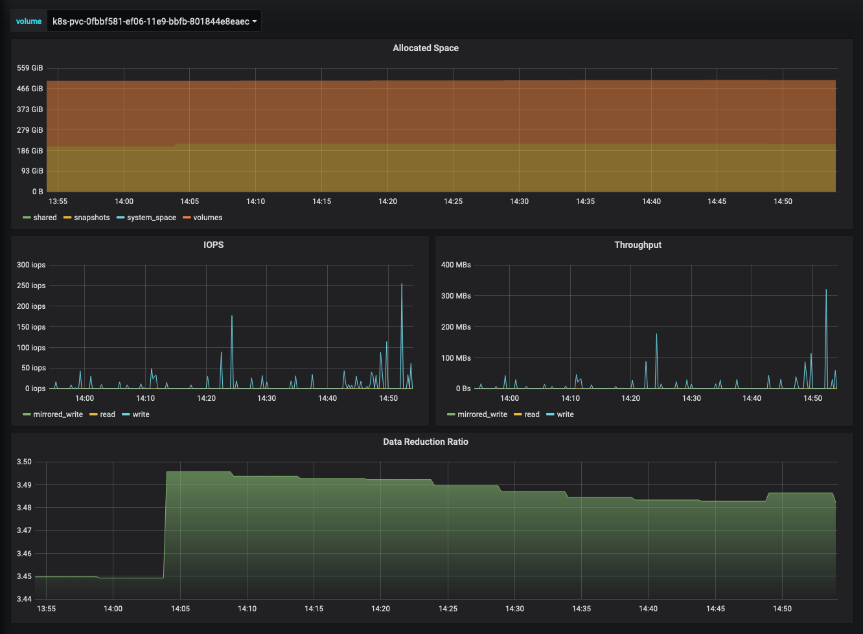
Task: Click the '300 iops' axis label
Action: tap(31, 265)
